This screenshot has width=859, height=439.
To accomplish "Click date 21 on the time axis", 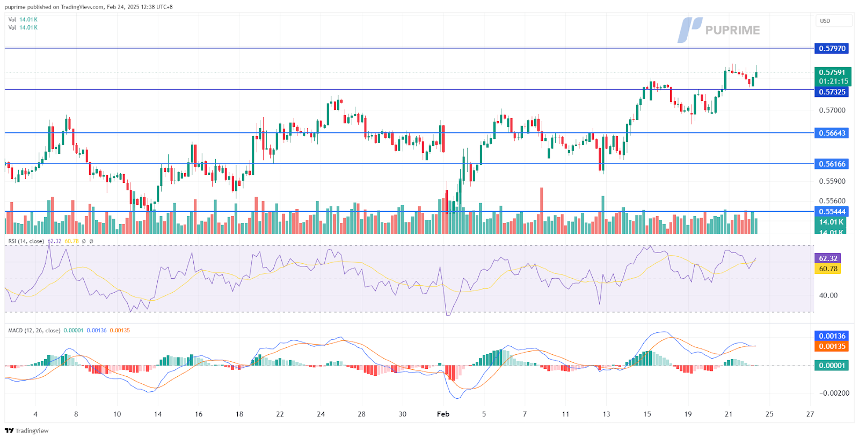I will pos(729,414).
